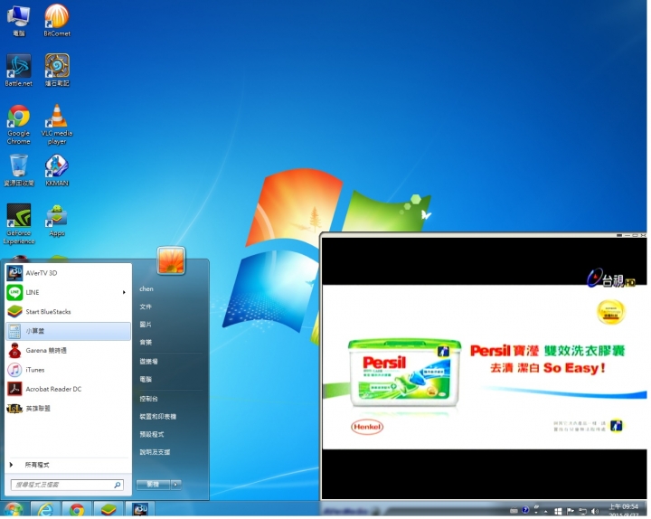The height and width of the screenshot is (519, 651).
Task: Select the GeForce Experience desktop icon
Action: pyautogui.click(x=18, y=224)
